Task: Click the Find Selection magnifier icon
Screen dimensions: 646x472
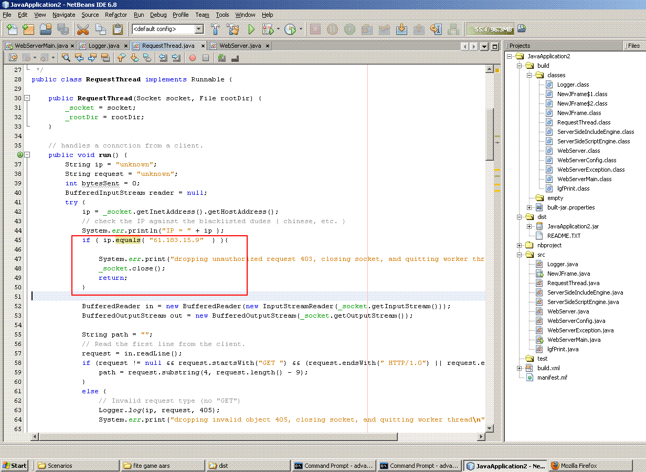Action: 66,58
